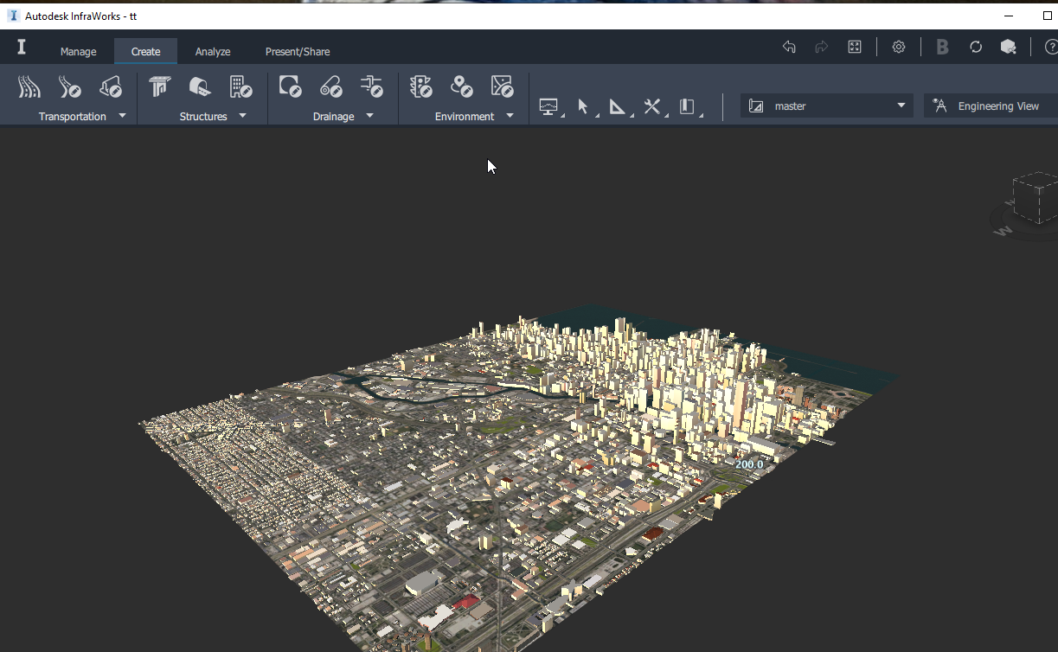Click the tunnel tool in Structures group
Screen dimensions: 1058x652
pos(200,86)
